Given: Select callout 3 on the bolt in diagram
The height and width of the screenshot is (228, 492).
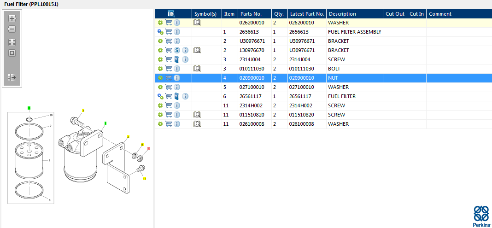Looking at the screenshot, I should 83,111.
